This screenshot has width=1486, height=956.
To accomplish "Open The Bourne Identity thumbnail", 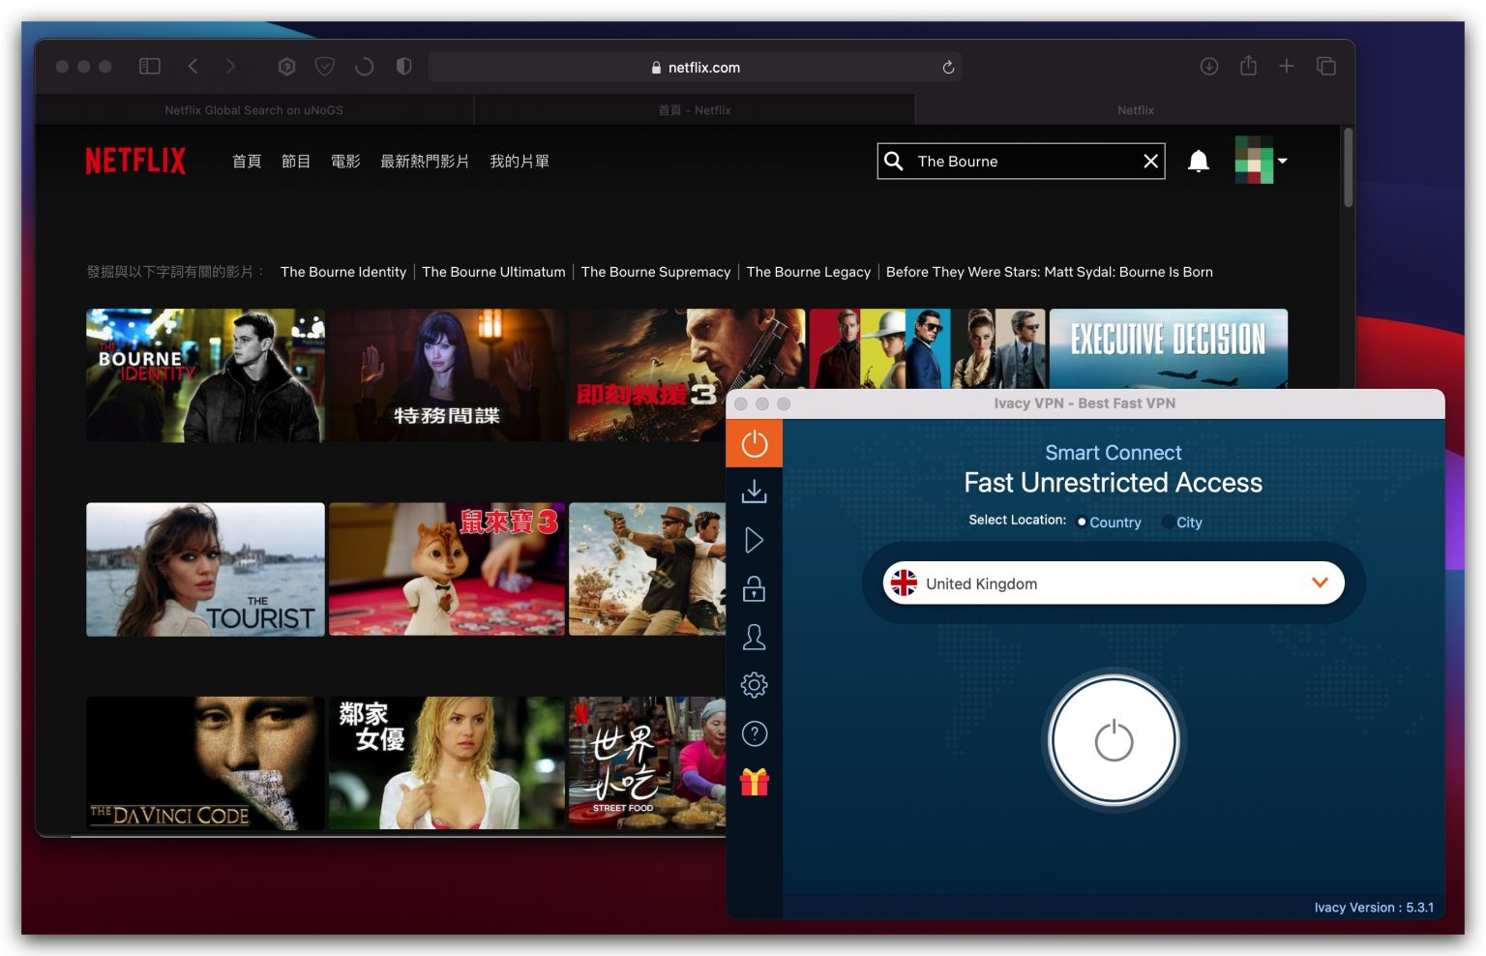I will [x=205, y=375].
